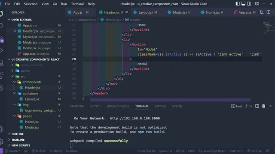Split the terminal pane
The height and width of the screenshot is (154, 275).
[x=257, y=106]
